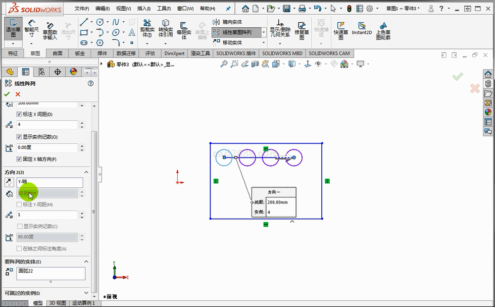495x307 pixels.
Task: Open the 工具(T) menu
Action: coord(164,9)
